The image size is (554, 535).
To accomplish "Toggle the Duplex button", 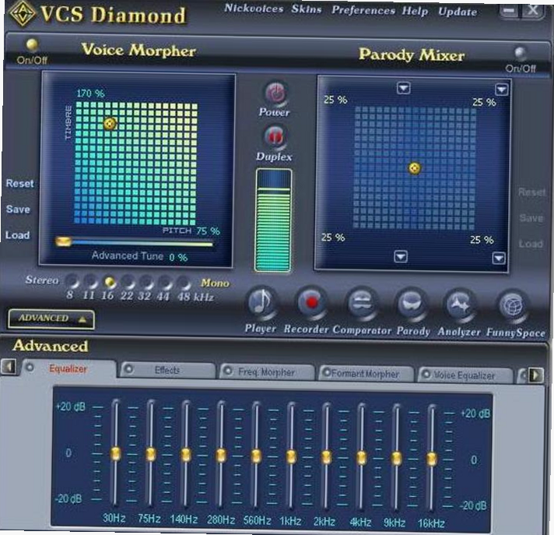I will click(274, 137).
